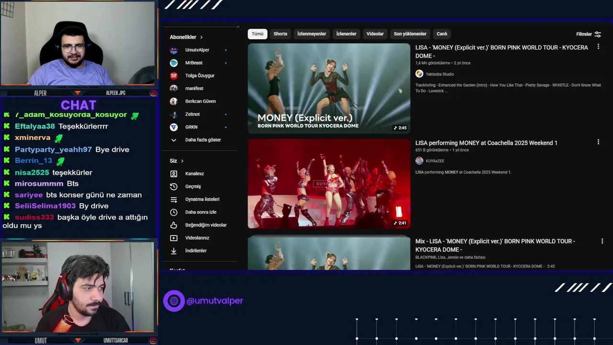Click Instagram icon on Umut webcam frame

click(x=153, y=341)
